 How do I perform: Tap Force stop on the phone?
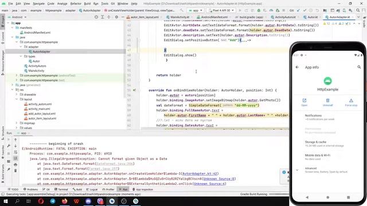(351, 102)
